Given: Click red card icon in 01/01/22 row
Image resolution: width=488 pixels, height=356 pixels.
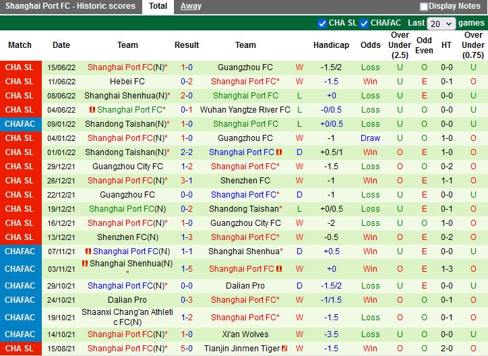Looking at the screenshot, I should (x=279, y=152).
